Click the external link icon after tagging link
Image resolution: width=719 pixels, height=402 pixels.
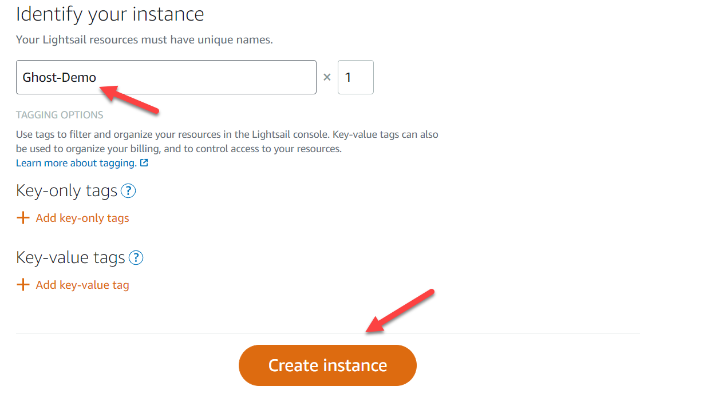pos(144,163)
